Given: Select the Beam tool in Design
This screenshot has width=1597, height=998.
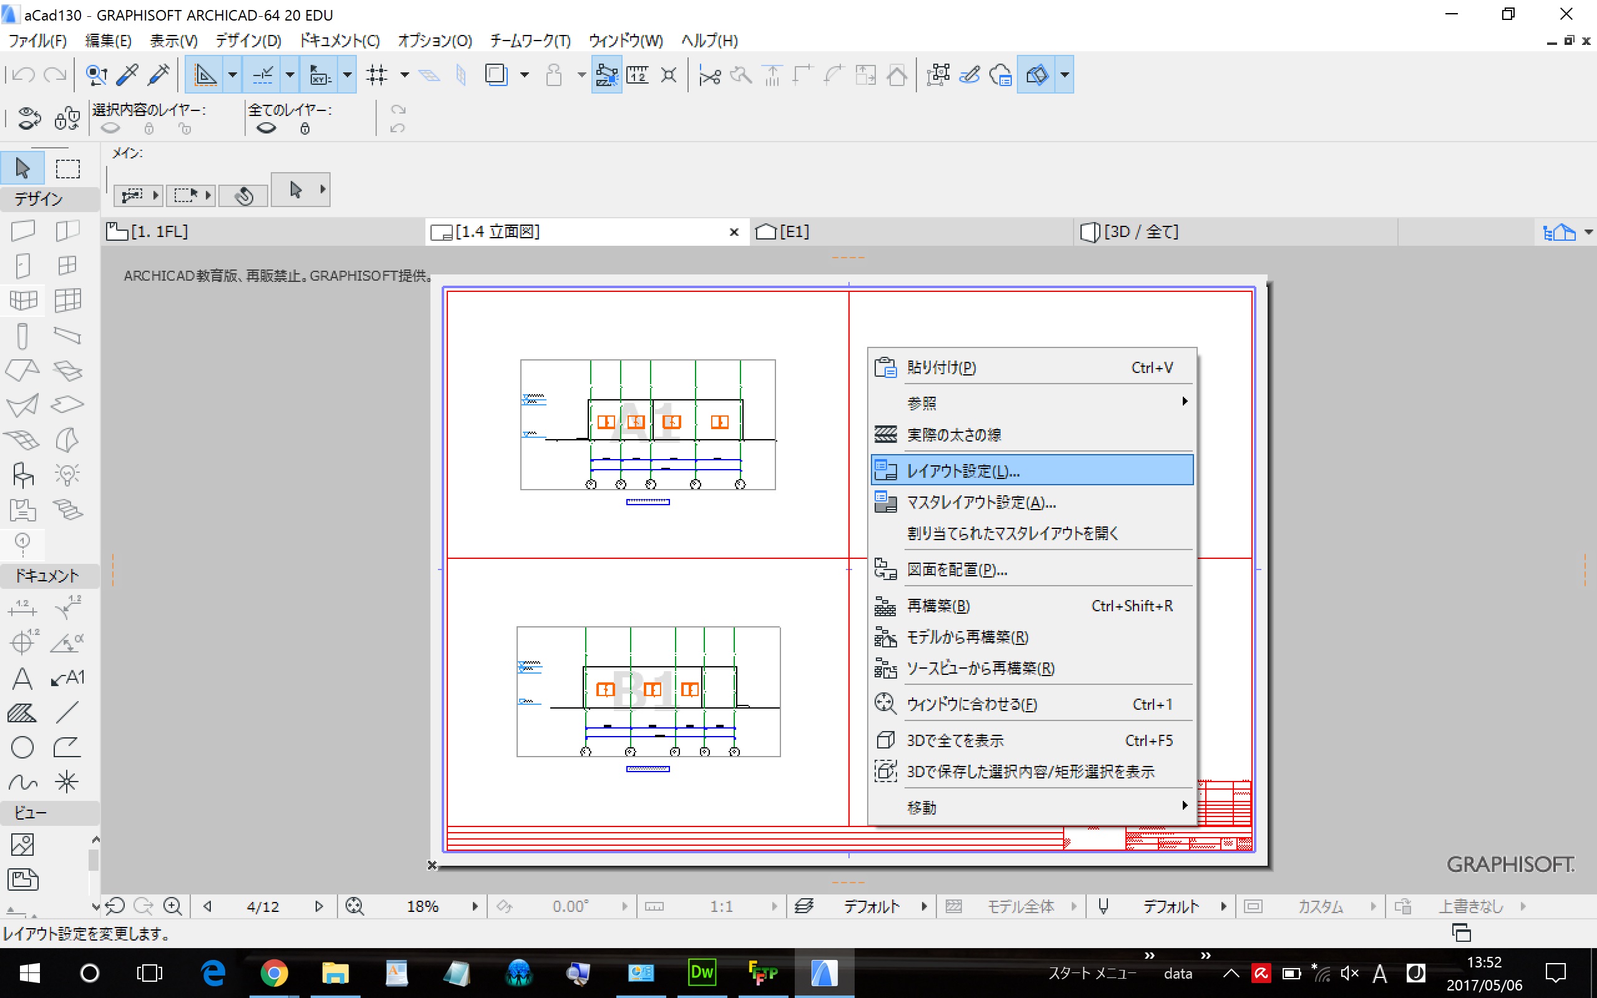Looking at the screenshot, I should pos(67,336).
